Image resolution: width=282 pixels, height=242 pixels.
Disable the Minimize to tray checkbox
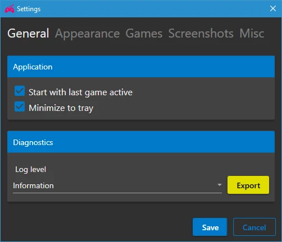[x=20, y=106]
